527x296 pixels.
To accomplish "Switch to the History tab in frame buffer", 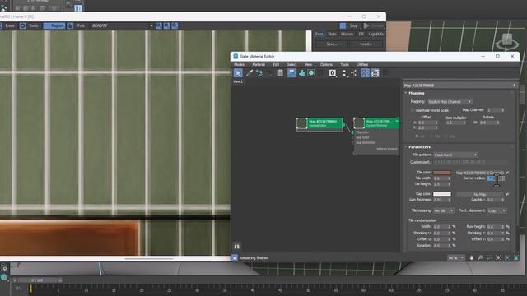I will click(347, 35).
